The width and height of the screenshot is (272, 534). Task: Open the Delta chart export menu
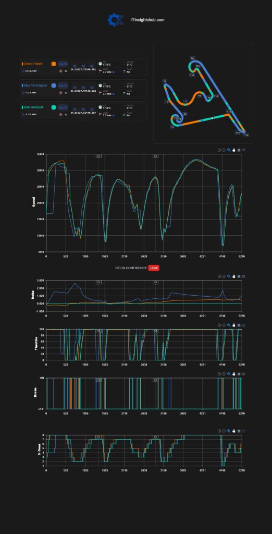pos(243,276)
